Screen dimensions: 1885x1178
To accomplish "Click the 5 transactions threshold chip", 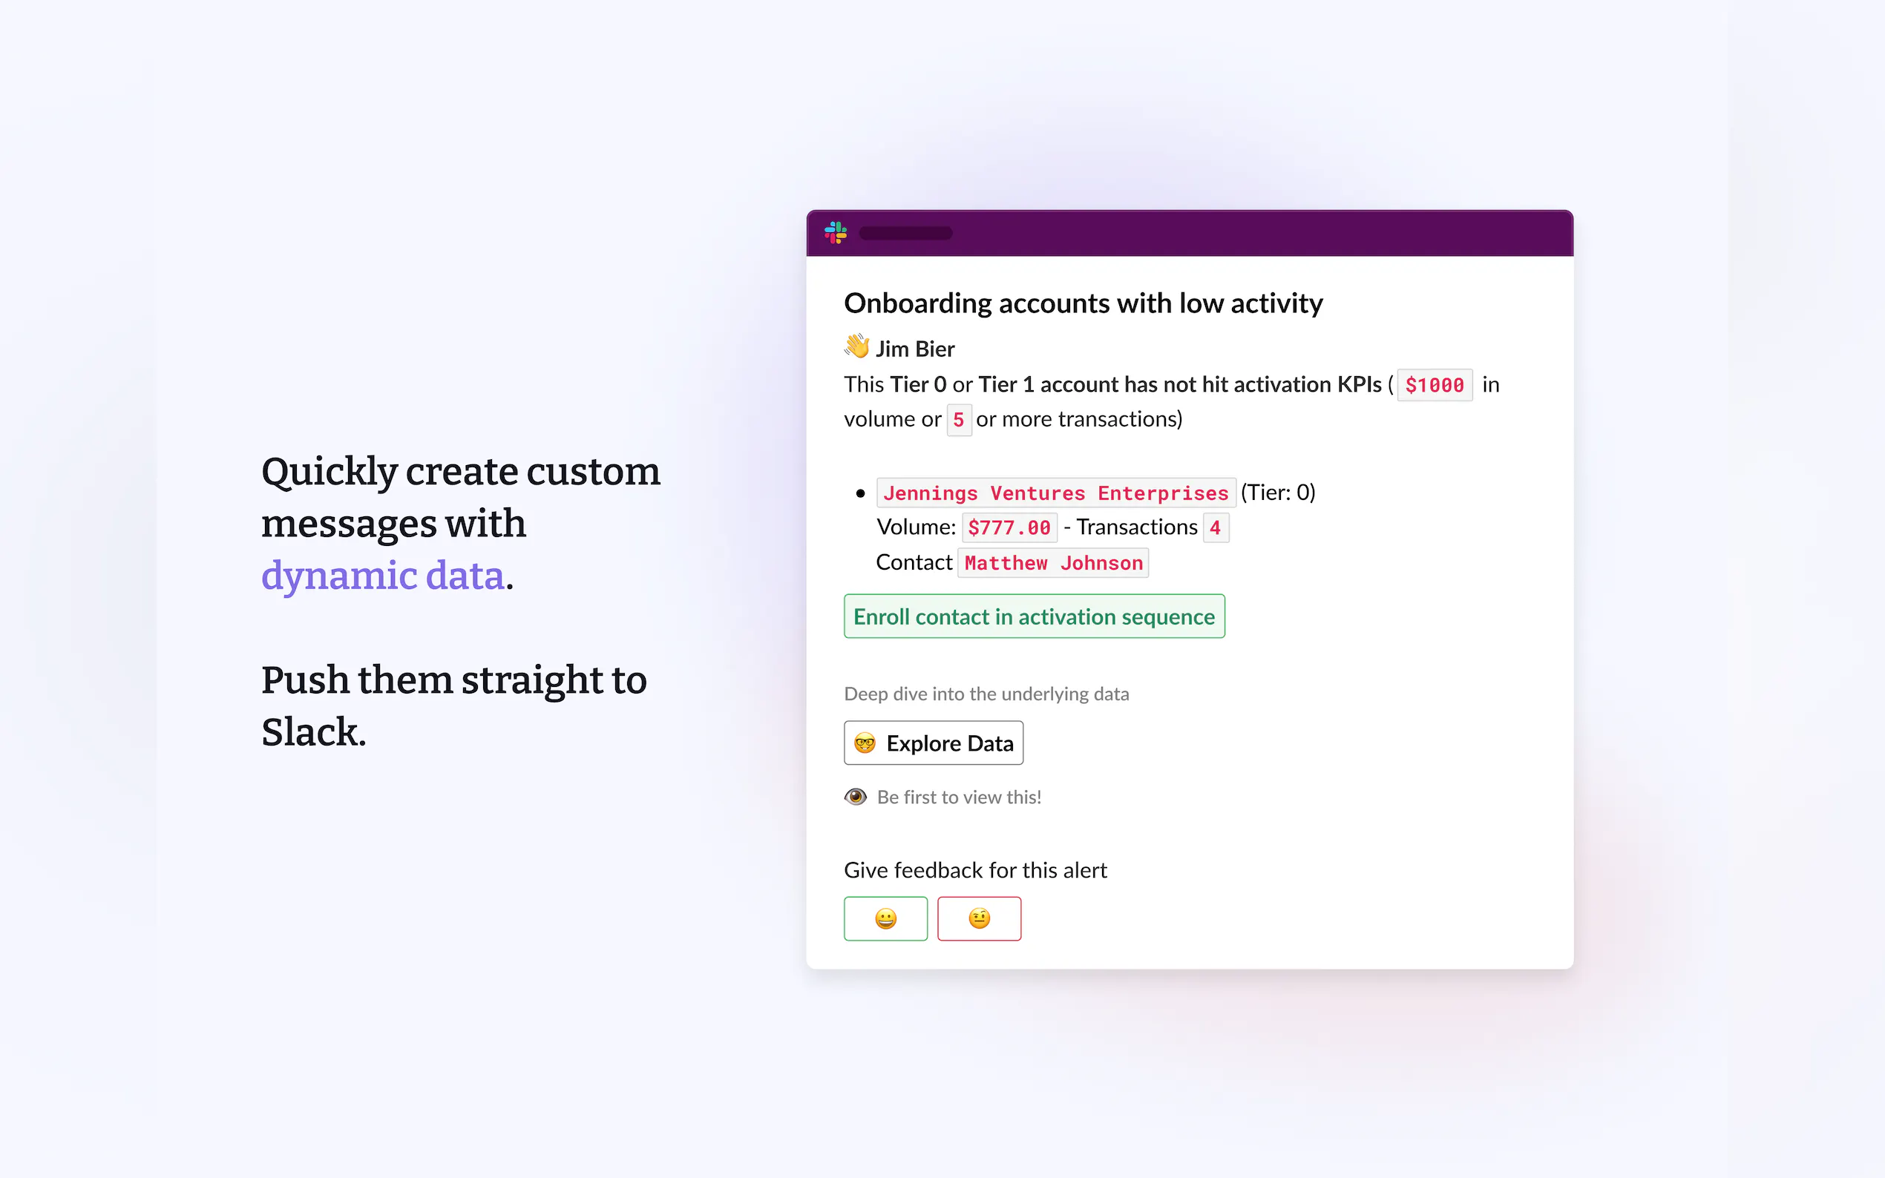I will pos(959,420).
